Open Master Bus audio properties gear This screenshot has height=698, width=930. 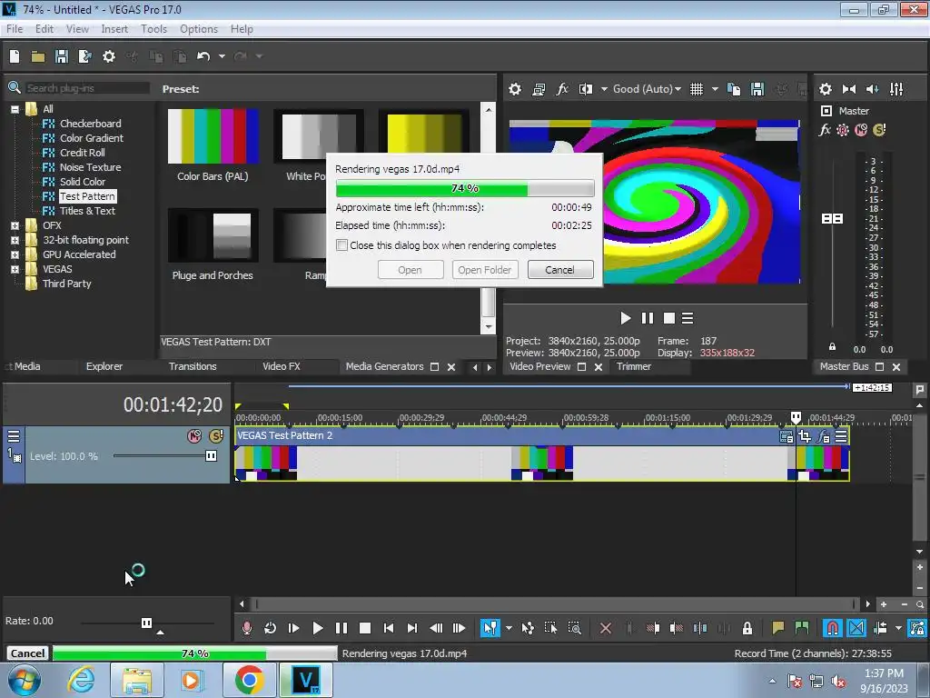coord(825,89)
